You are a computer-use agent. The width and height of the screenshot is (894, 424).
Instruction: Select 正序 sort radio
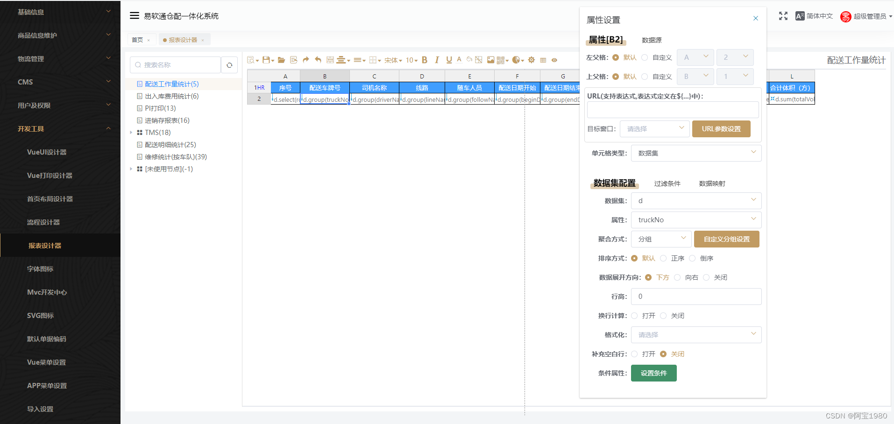point(663,258)
